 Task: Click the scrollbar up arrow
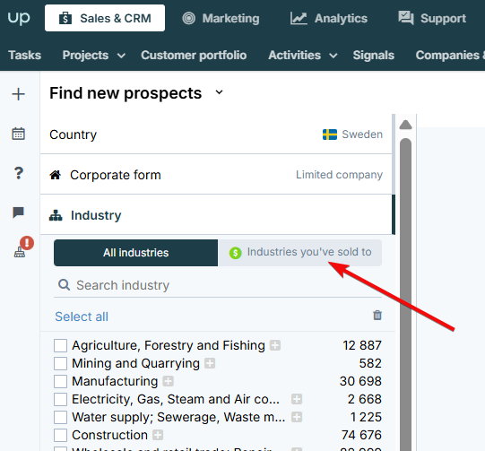[405, 125]
